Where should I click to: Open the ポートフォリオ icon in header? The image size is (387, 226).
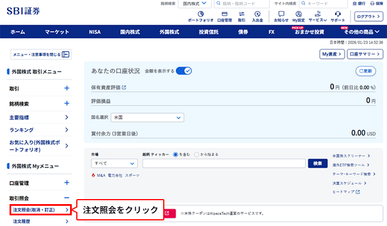tap(200, 13)
